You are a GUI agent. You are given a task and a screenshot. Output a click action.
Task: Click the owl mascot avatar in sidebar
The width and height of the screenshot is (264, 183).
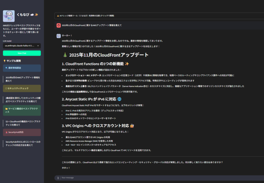click(9, 16)
